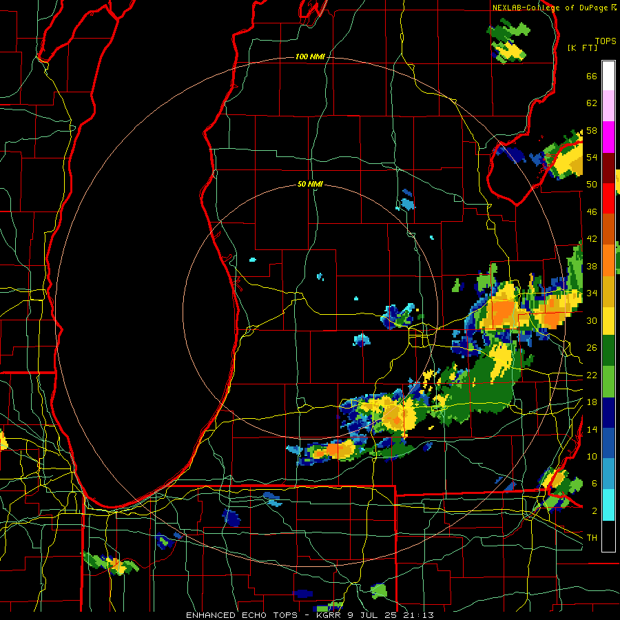Click the Enhanced Echo Tops KGRR caption
The image size is (620, 620).
coord(310,615)
